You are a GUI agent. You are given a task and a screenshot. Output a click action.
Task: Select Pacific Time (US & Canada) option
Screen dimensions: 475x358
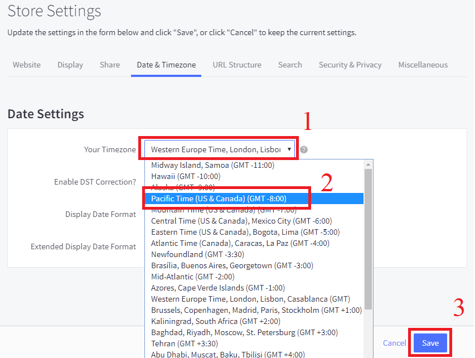coord(254,199)
